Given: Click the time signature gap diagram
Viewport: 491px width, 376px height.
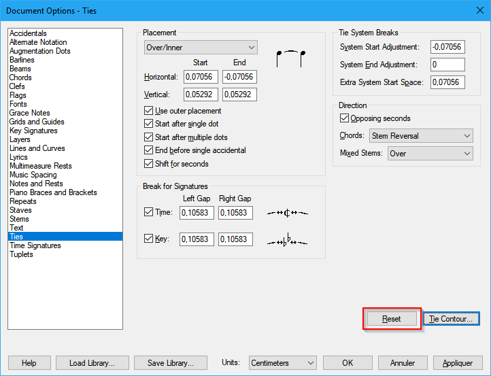Looking at the screenshot, I should point(288,213).
